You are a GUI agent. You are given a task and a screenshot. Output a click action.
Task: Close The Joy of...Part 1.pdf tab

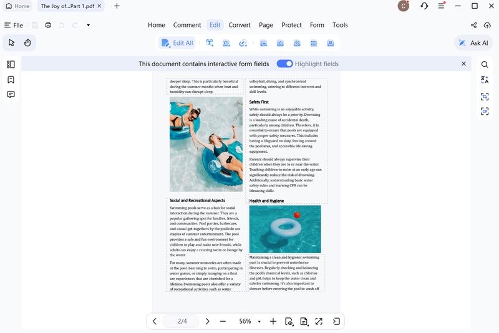(x=99, y=6)
